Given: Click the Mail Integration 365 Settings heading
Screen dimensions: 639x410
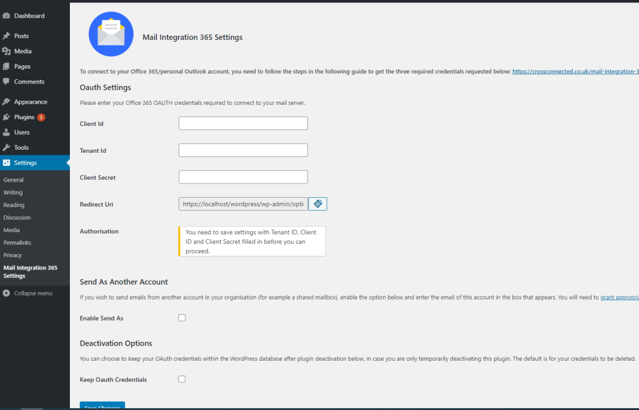Looking at the screenshot, I should point(192,37).
